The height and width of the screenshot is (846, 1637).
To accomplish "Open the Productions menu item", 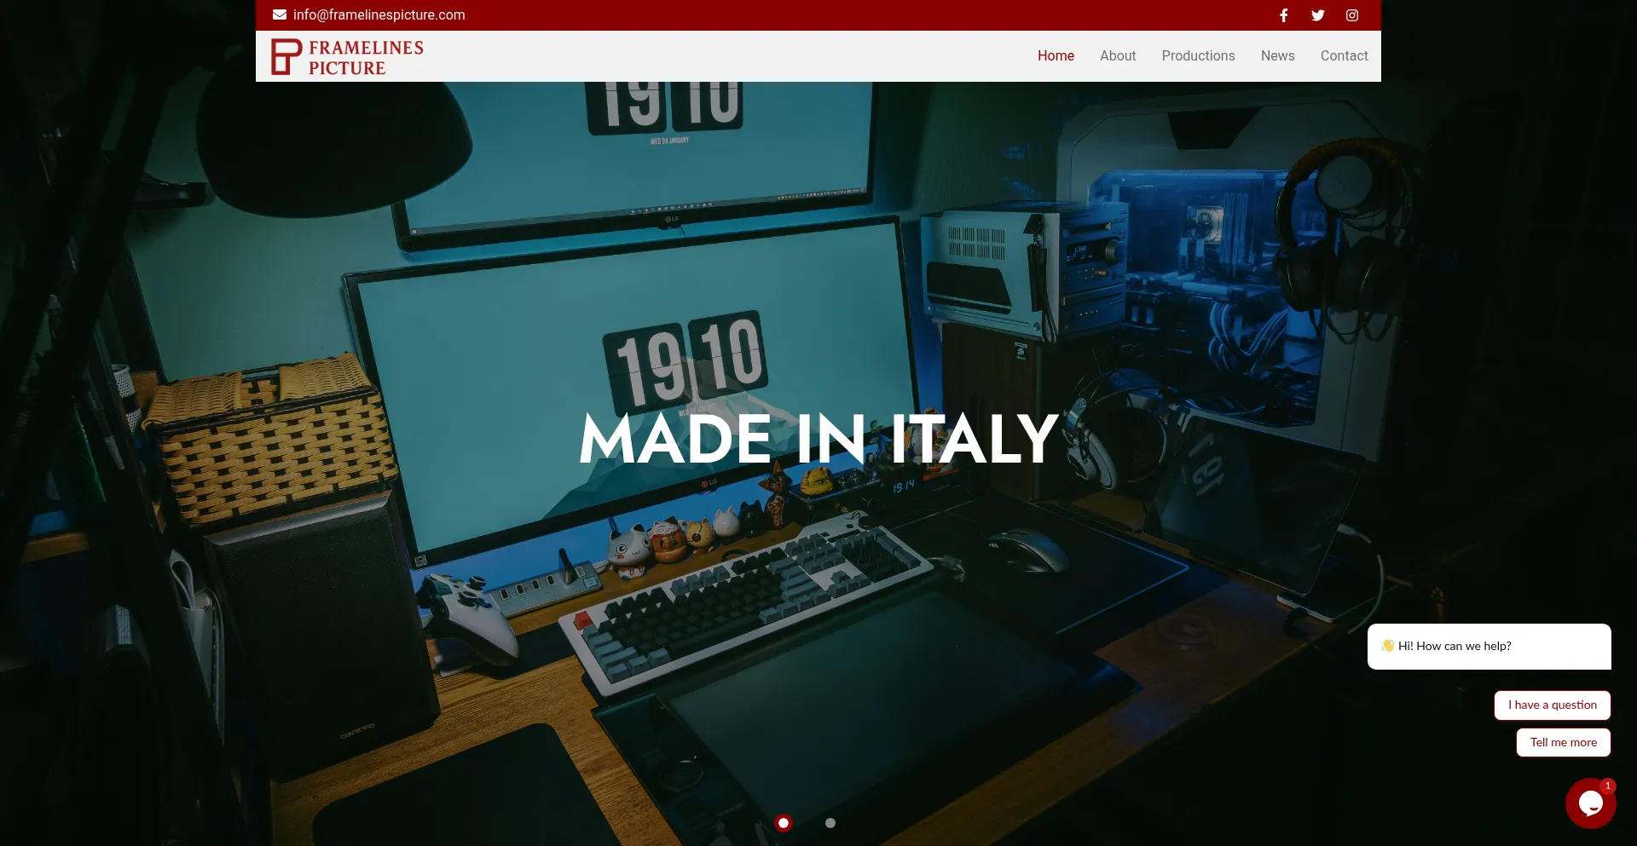I will (1198, 55).
